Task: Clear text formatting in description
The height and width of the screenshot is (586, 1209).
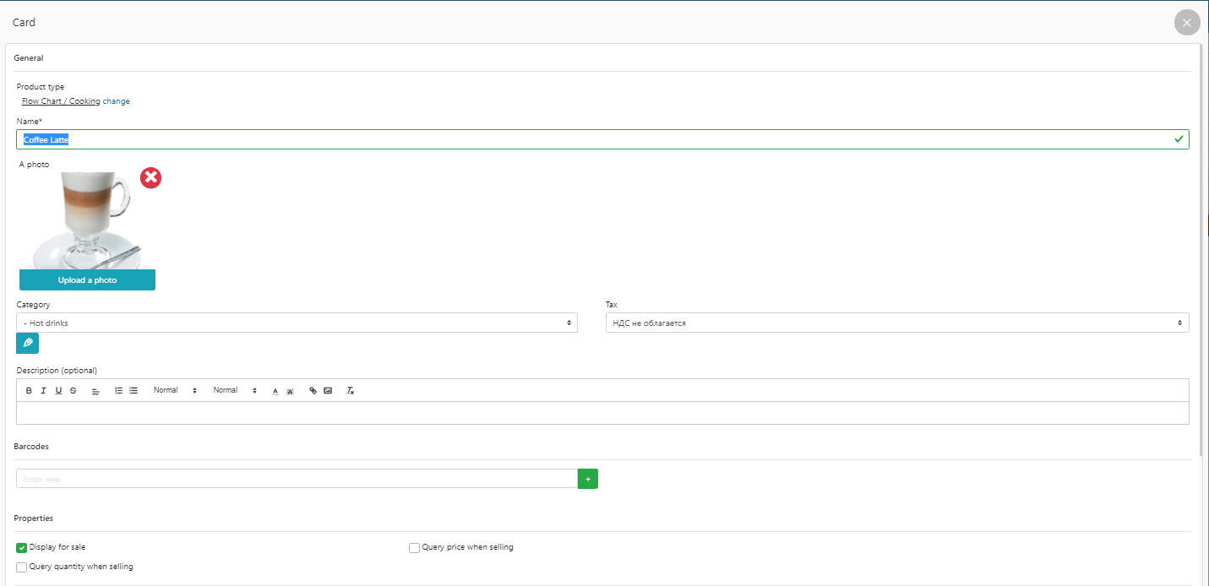Action: click(x=351, y=391)
